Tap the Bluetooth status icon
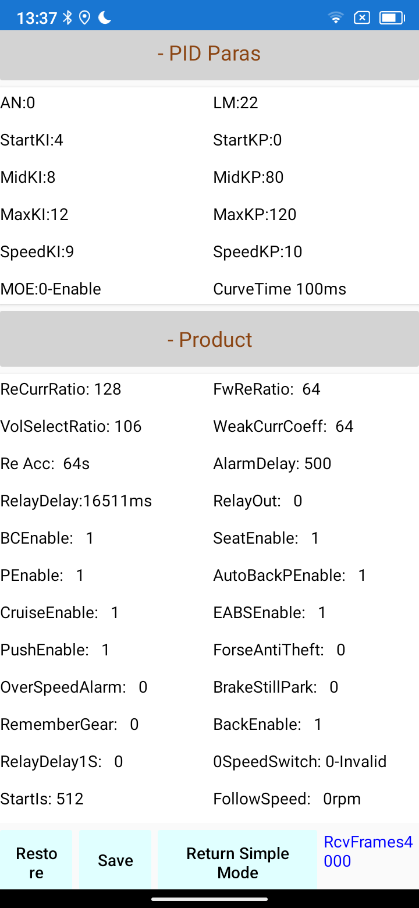 tap(68, 17)
